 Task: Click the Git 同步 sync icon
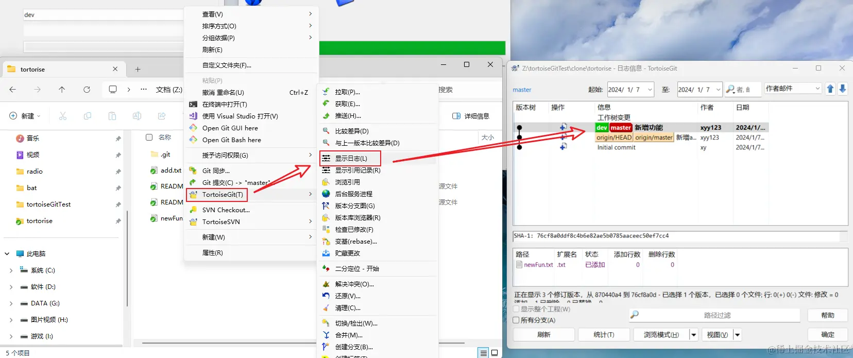point(193,171)
